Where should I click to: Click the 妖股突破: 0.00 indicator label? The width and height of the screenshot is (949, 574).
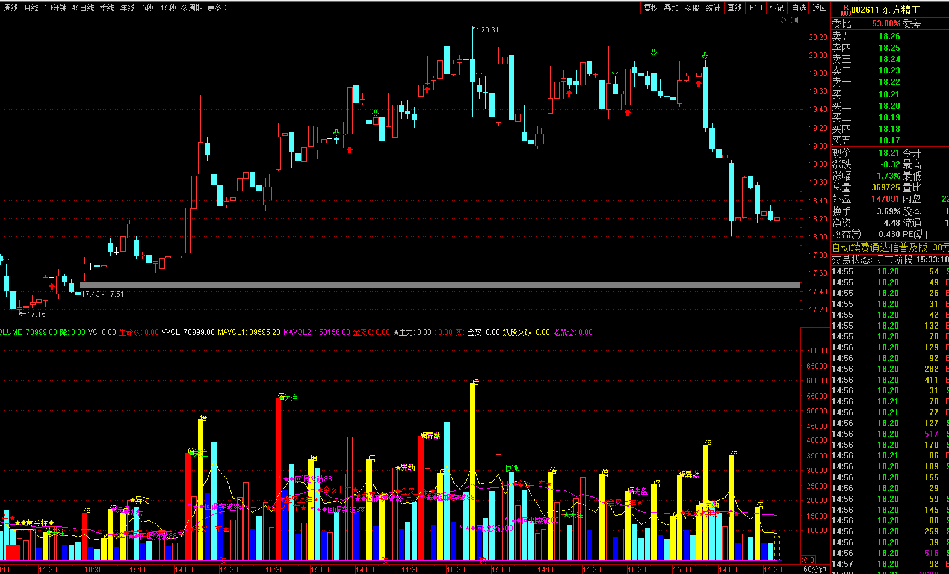pyautogui.click(x=526, y=332)
